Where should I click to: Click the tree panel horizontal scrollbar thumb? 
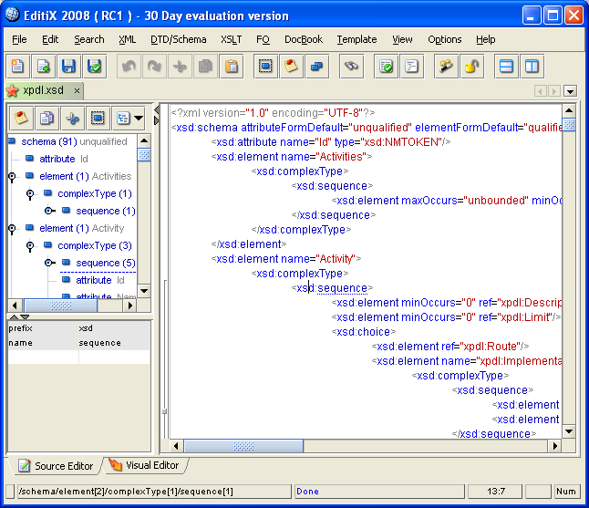coord(61,306)
